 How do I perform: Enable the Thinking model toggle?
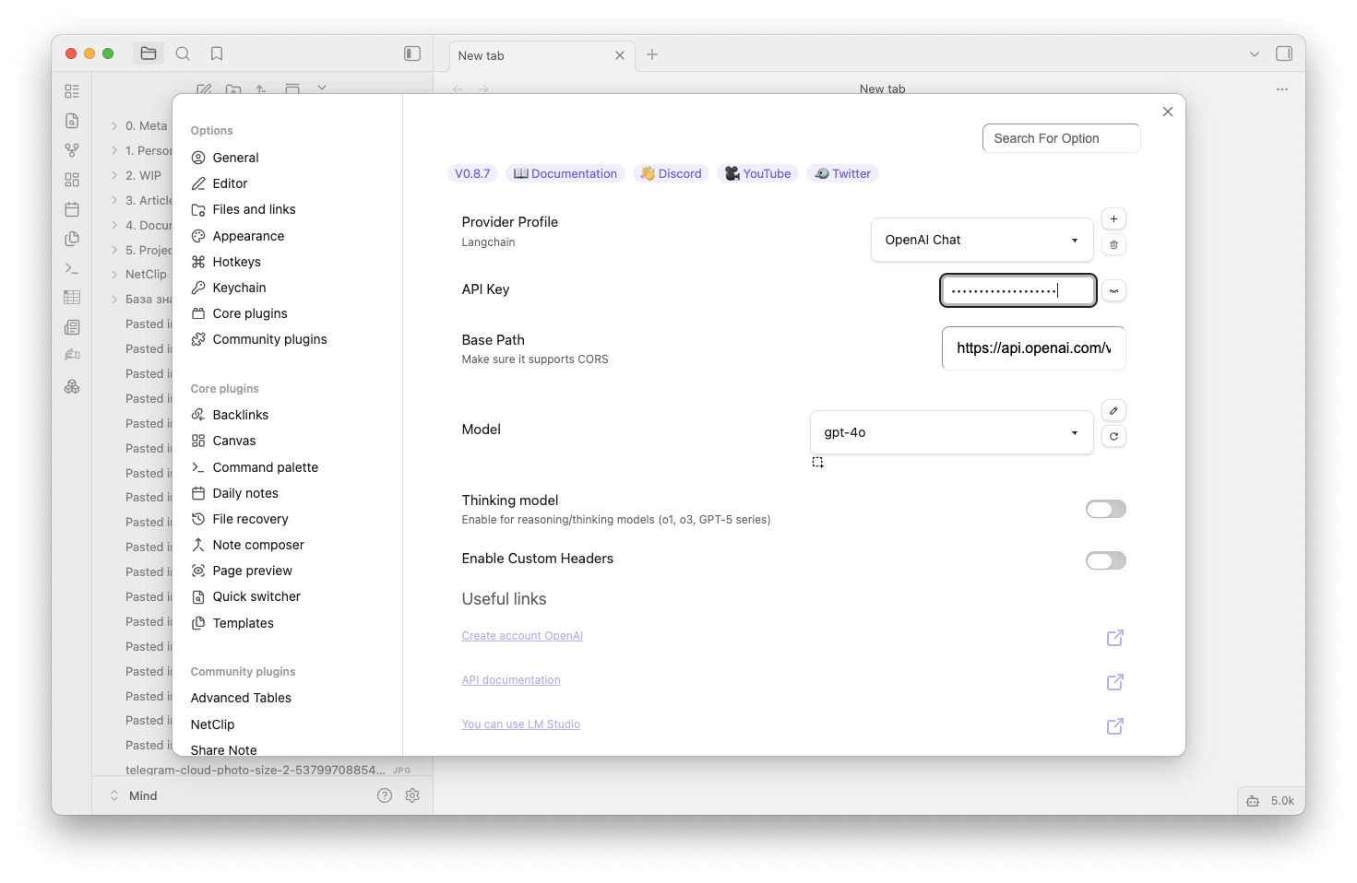1106,509
